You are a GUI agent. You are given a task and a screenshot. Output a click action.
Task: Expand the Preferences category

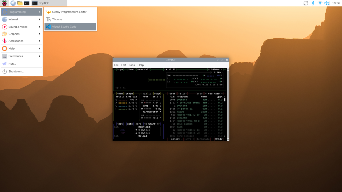click(21, 56)
